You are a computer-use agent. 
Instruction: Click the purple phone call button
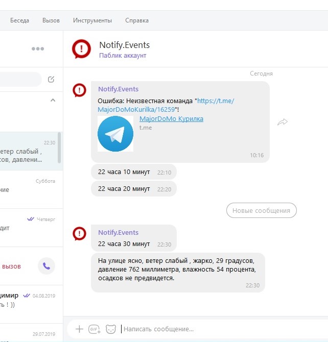[x=46, y=266]
